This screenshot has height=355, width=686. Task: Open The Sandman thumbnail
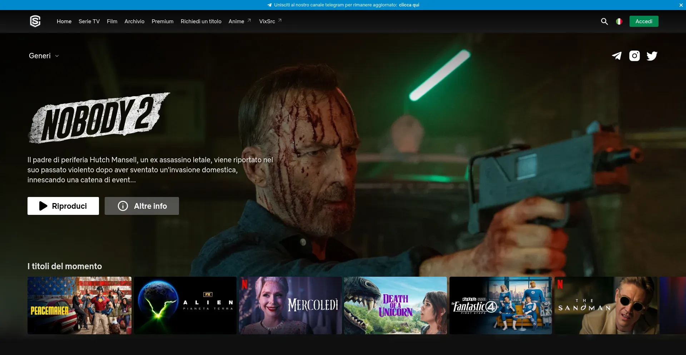point(606,305)
